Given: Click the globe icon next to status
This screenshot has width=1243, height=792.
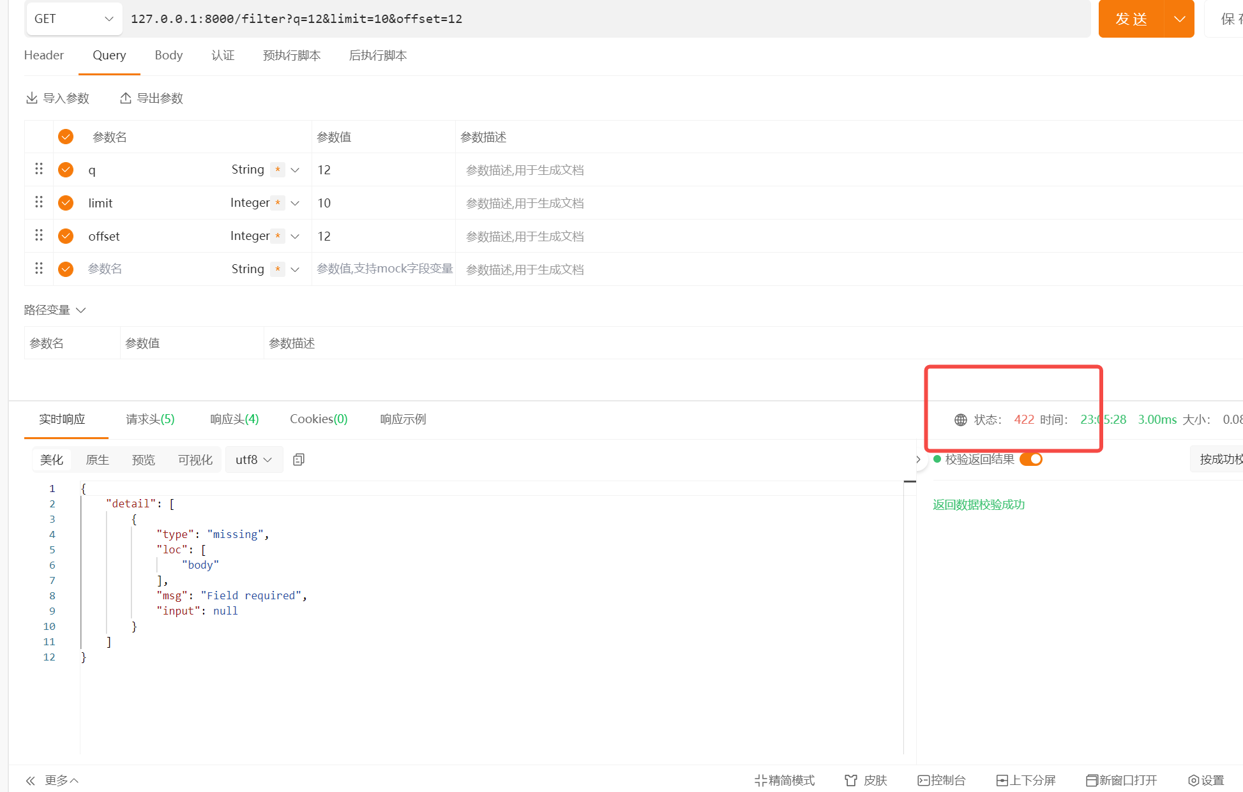Looking at the screenshot, I should (x=960, y=419).
